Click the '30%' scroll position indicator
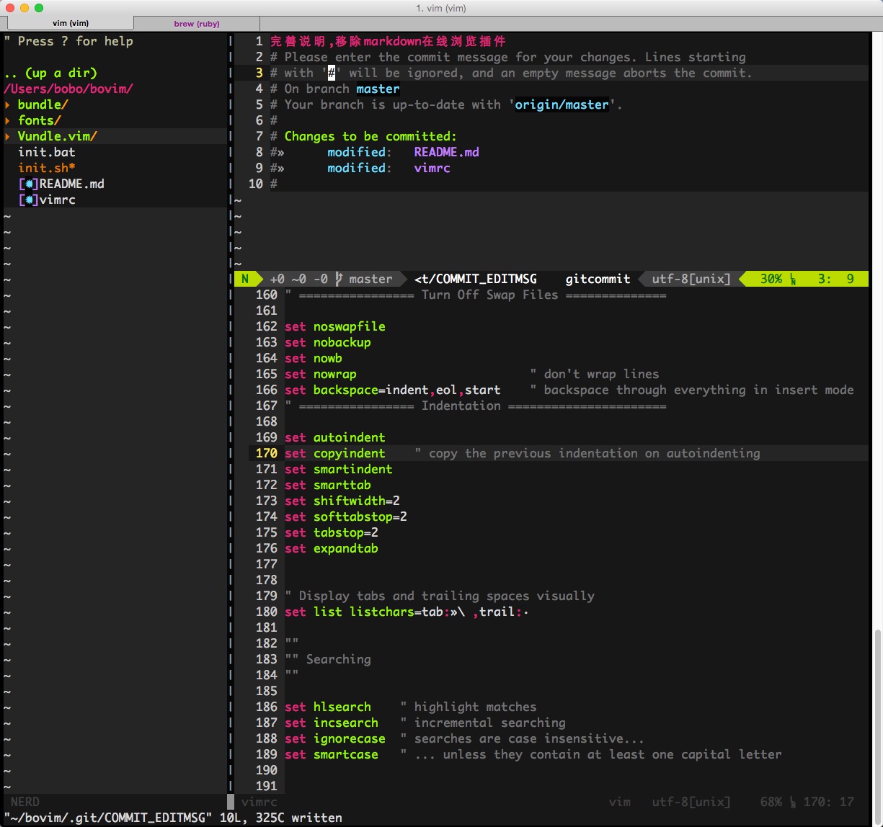The height and width of the screenshot is (827, 883). pos(773,279)
